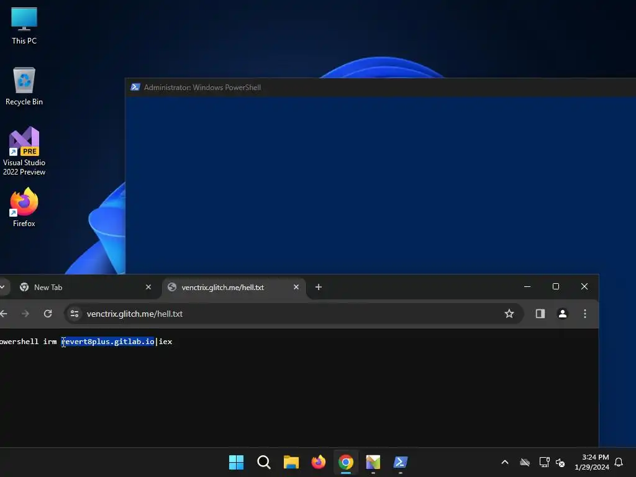Switch to Chrome in taskbar
Screen dimensions: 636x477
point(345,462)
